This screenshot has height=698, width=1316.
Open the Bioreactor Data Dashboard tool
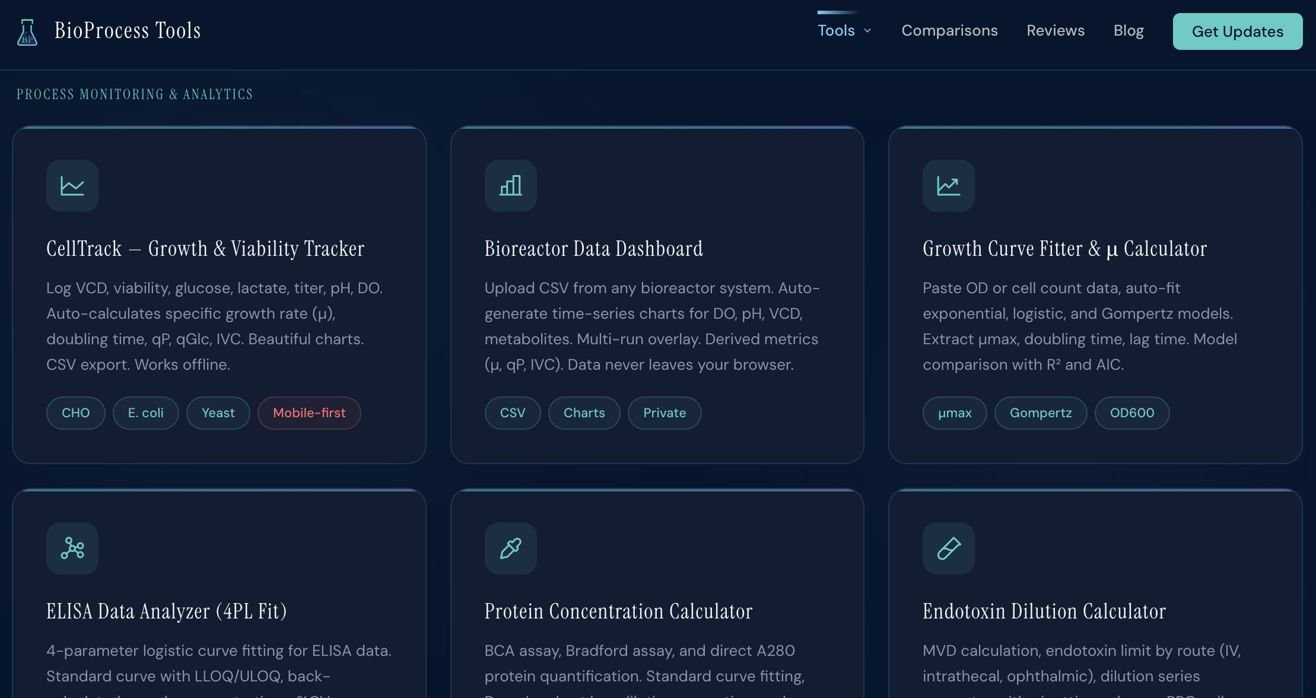(593, 249)
